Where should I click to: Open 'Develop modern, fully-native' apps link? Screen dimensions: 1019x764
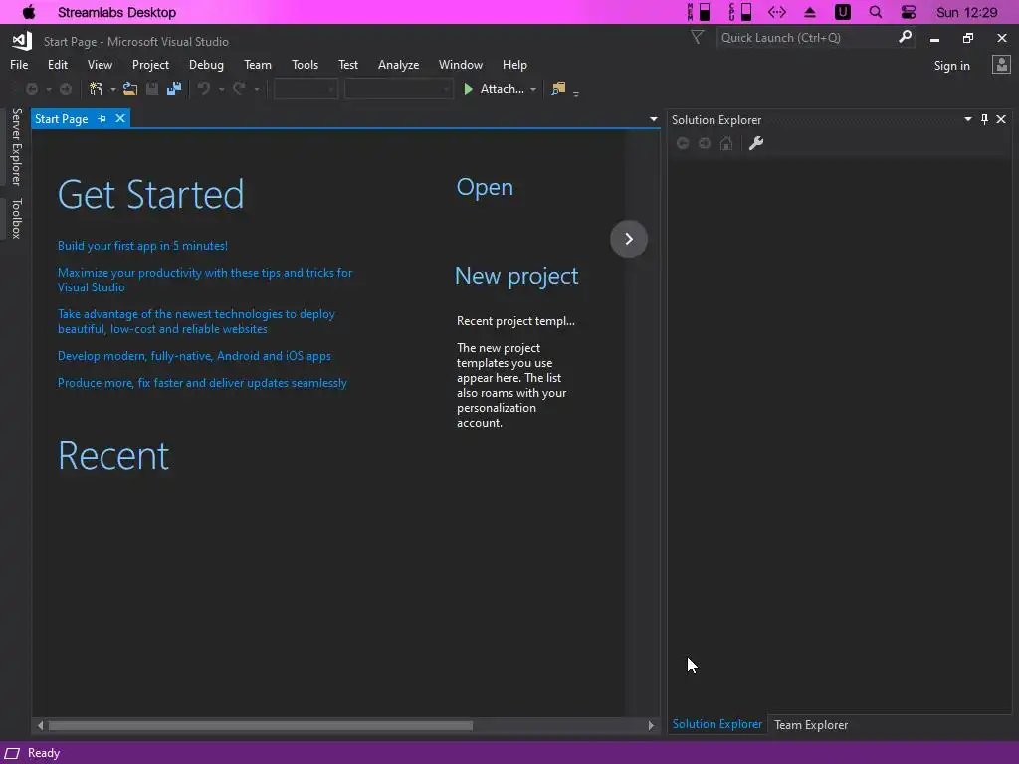coord(194,356)
